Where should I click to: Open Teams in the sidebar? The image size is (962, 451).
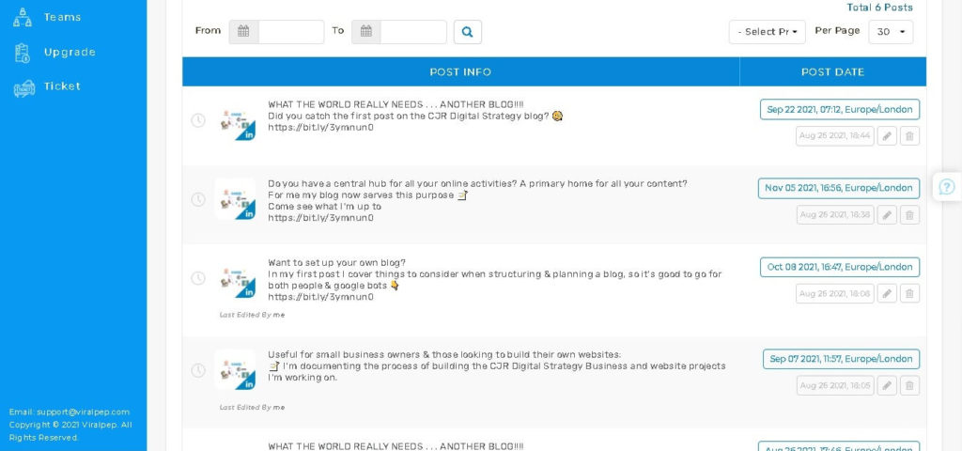62,17
